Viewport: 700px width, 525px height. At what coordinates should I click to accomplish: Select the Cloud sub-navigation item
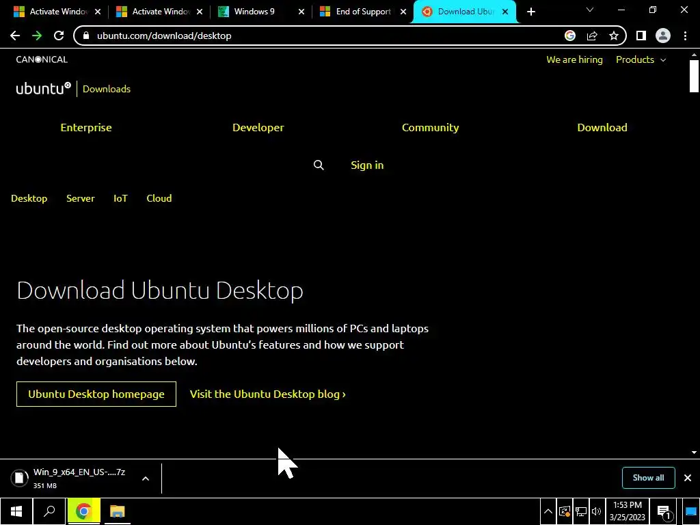(x=159, y=198)
